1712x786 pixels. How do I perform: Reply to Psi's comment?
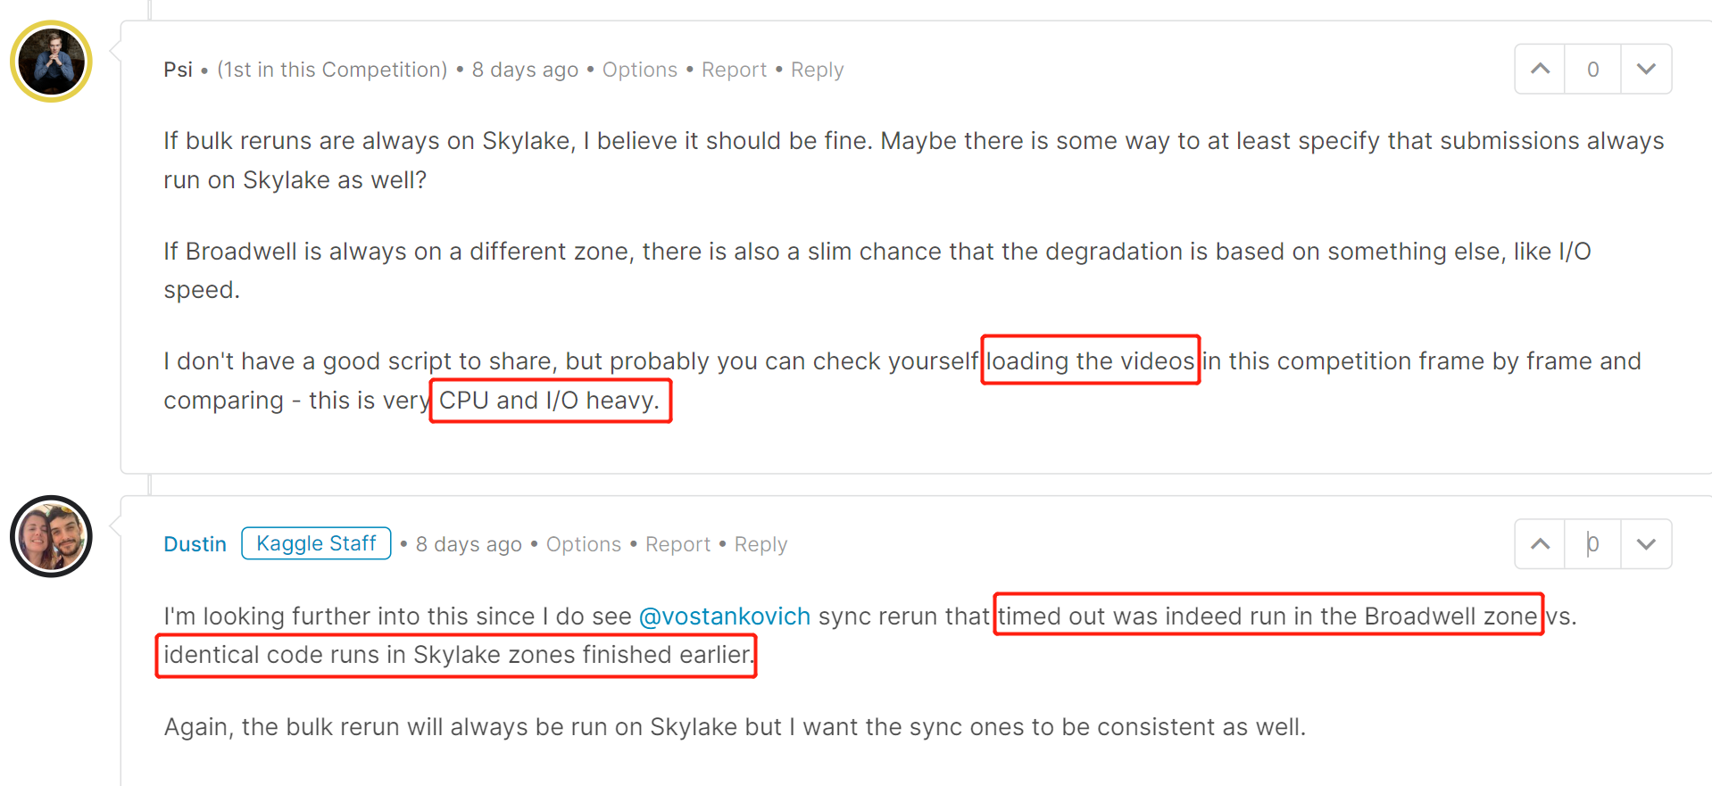(817, 70)
